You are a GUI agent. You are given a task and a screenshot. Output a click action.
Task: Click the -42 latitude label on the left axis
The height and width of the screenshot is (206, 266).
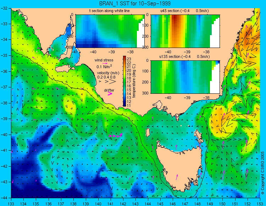5,166
